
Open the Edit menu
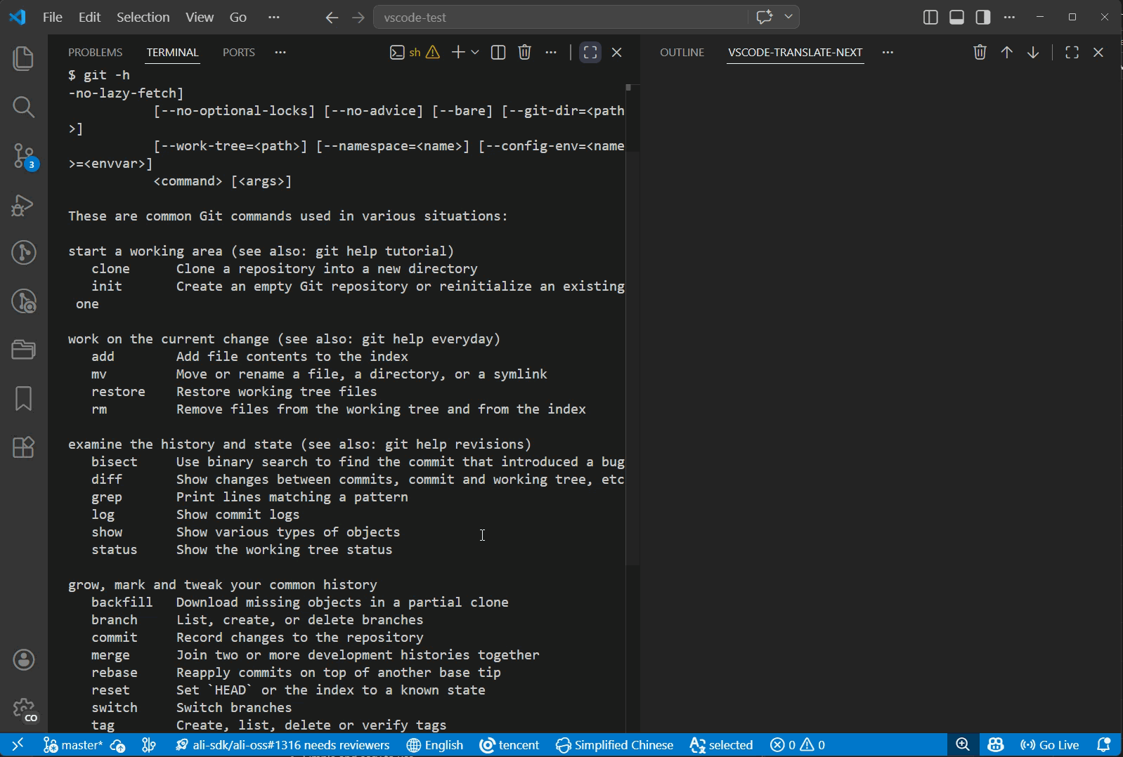pos(89,17)
